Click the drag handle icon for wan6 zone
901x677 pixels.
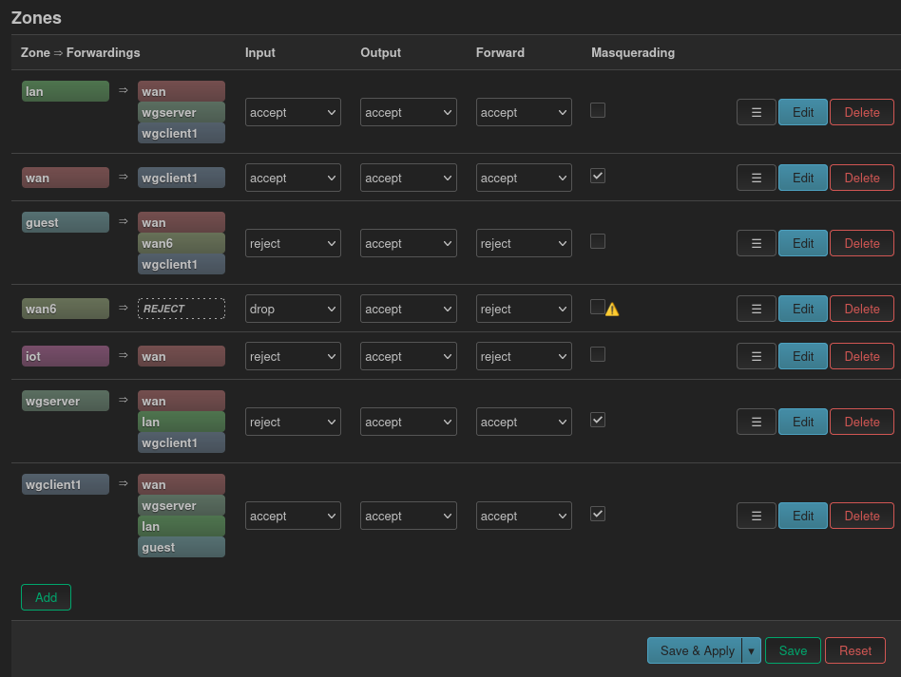[x=757, y=309]
